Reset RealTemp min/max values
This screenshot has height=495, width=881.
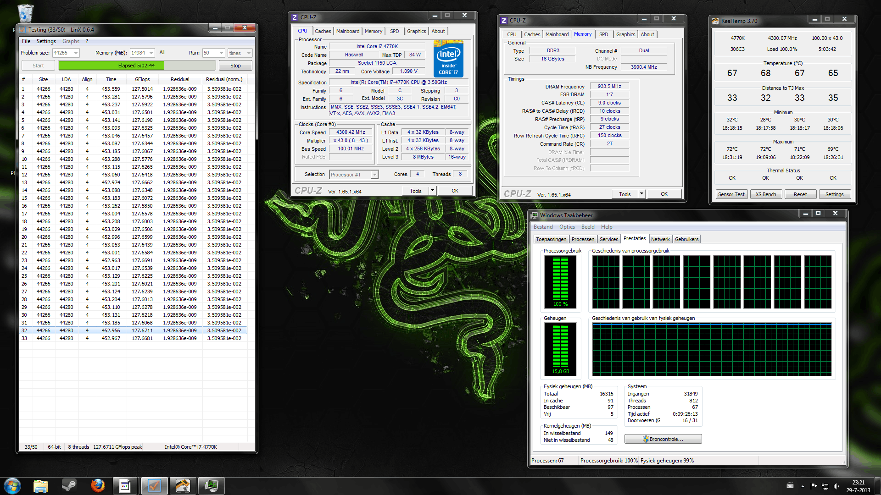[x=800, y=194]
